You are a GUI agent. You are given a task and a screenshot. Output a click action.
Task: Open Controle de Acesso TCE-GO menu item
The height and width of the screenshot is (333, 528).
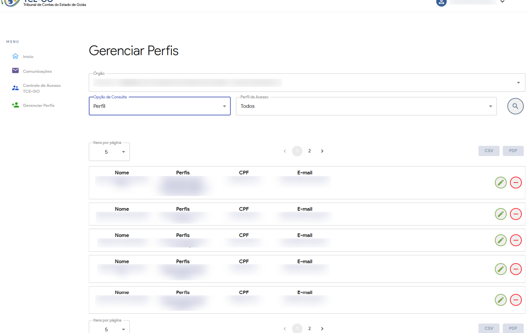coord(41,88)
